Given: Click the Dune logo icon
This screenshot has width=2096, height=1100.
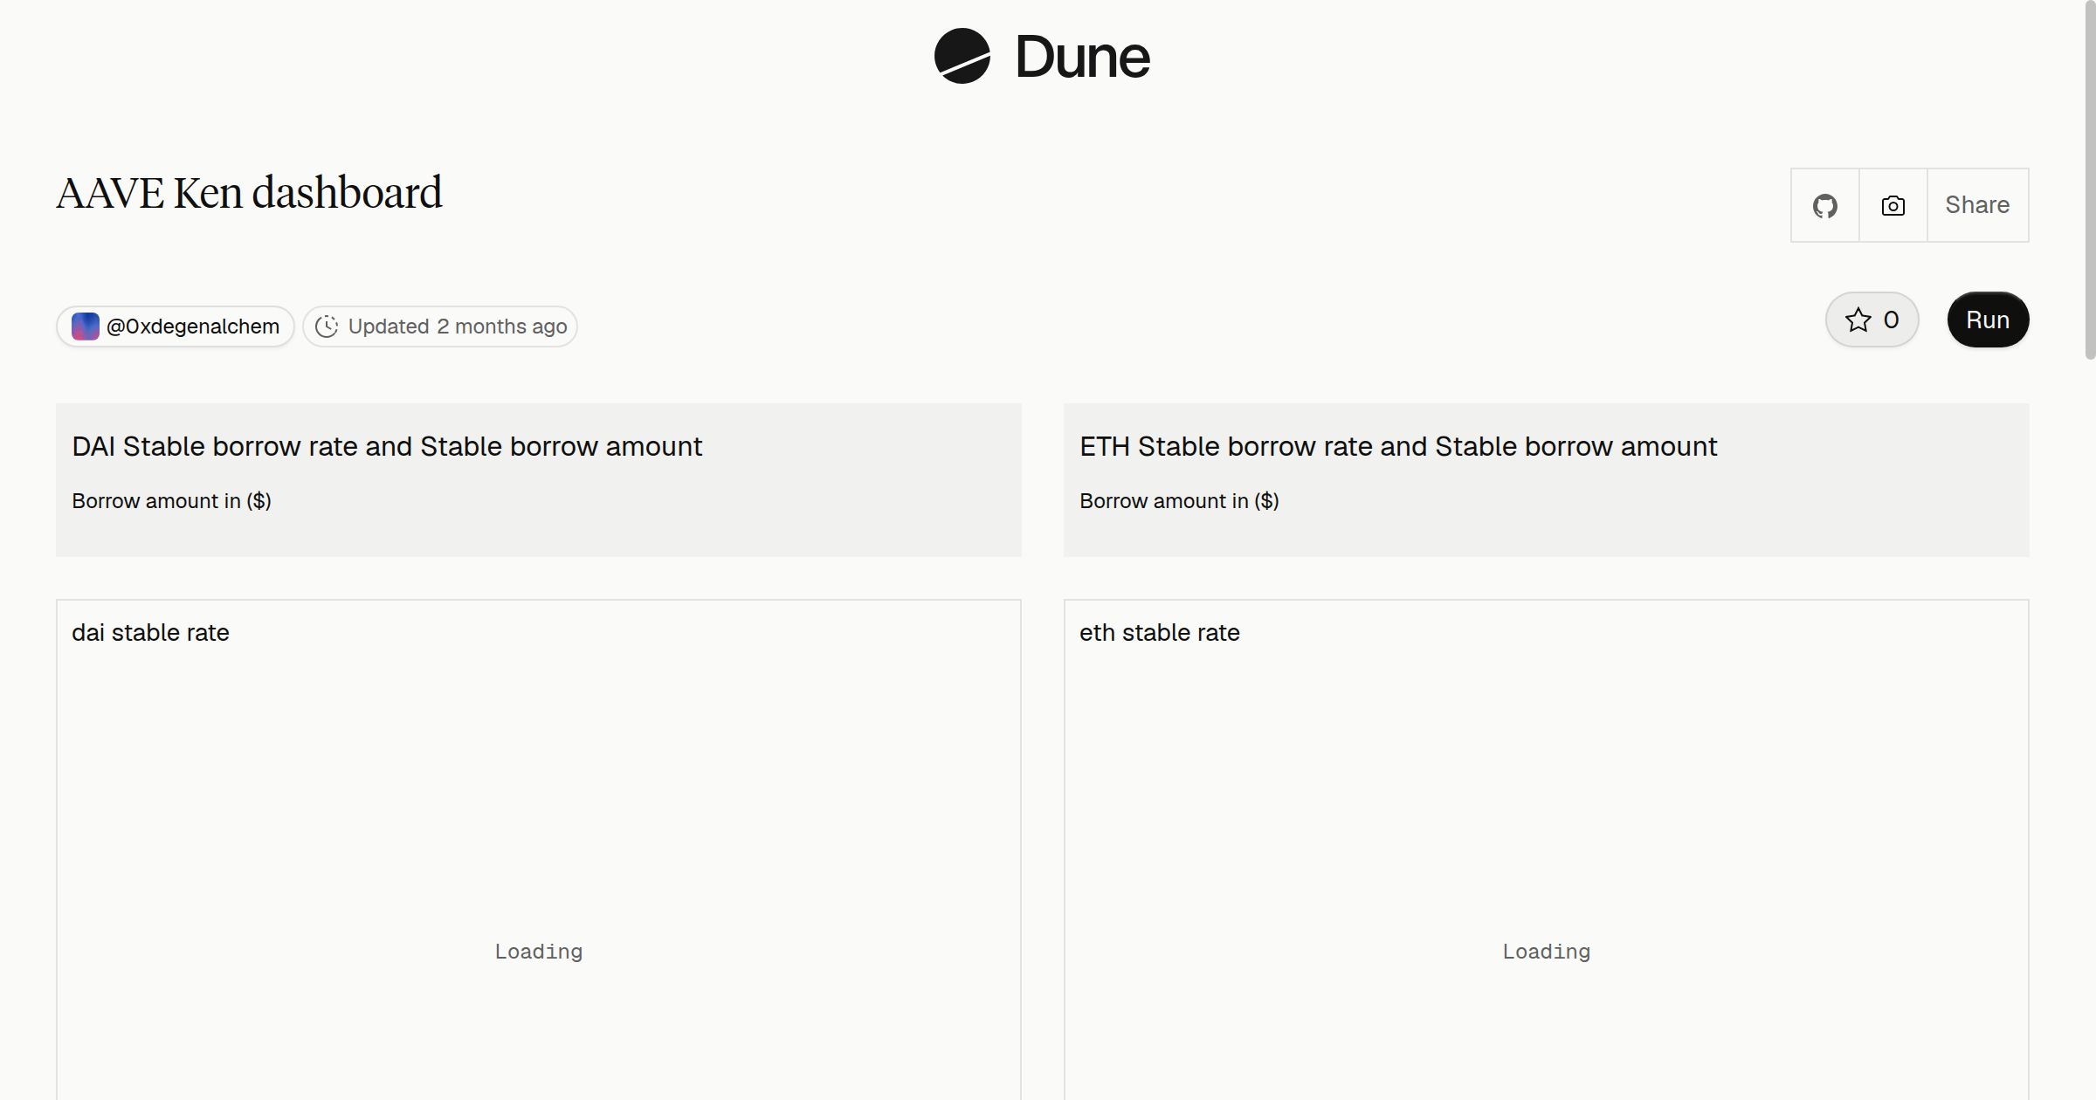Looking at the screenshot, I should pyautogui.click(x=962, y=56).
